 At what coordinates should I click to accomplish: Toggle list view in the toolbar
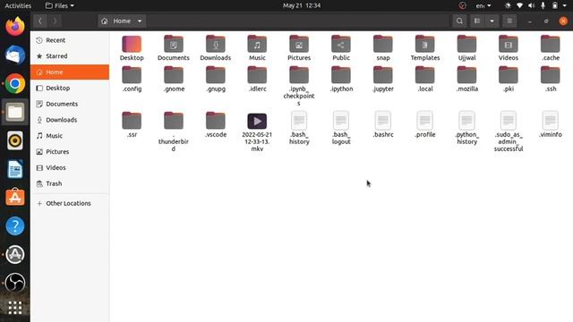click(x=477, y=21)
